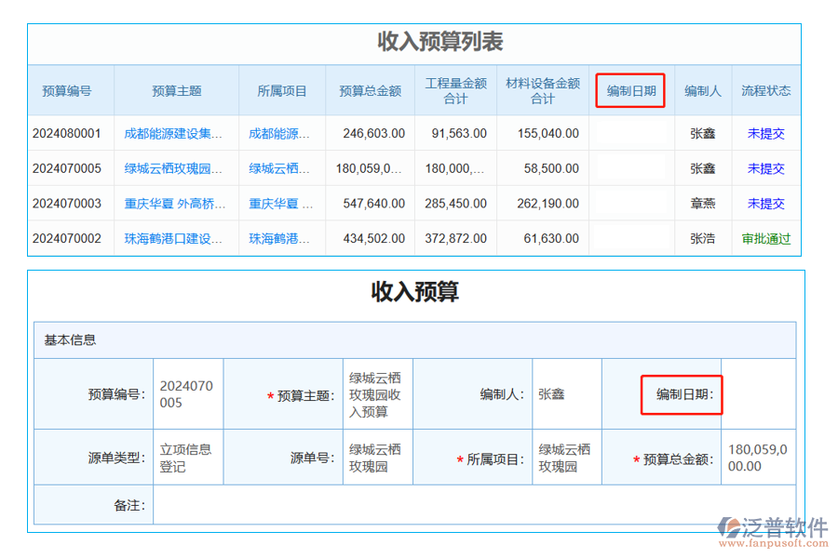Click the 预算主题 field in the form
Image resolution: width=838 pixels, height=558 pixels.
(375, 394)
